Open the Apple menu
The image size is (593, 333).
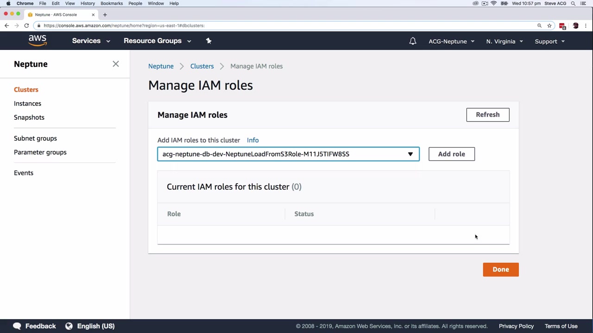(8, 3)
